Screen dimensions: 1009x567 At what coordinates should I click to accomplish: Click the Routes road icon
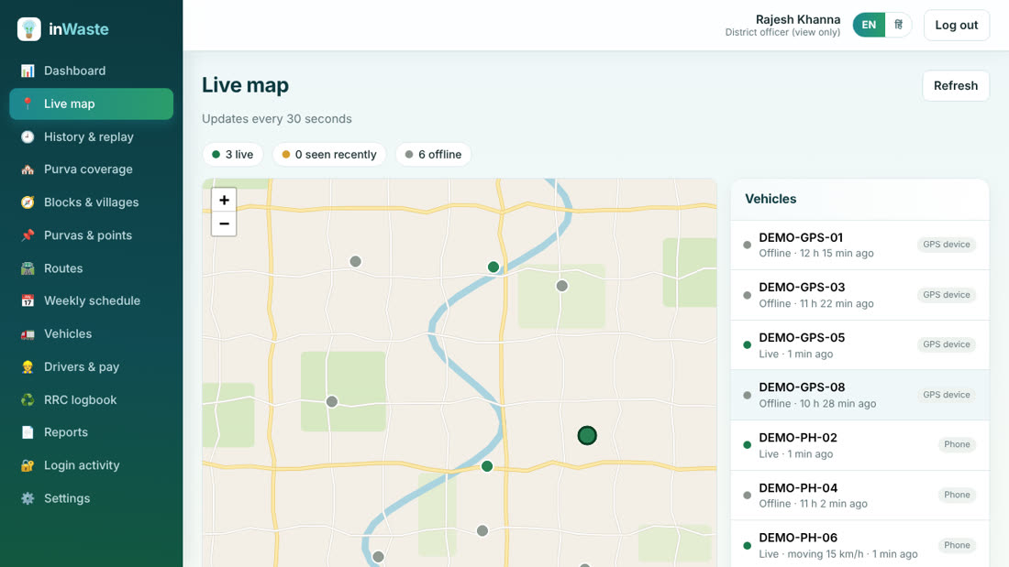[27, 268]
